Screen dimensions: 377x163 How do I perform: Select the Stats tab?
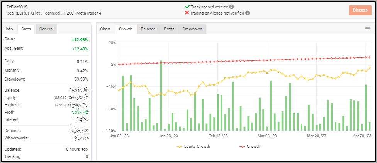tap(26, 29)
